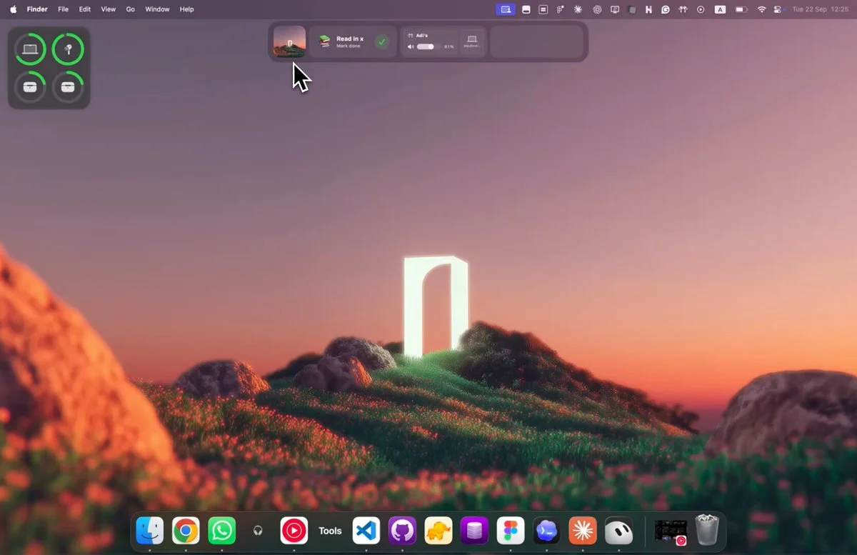Mark the Read in x task done

382,41
